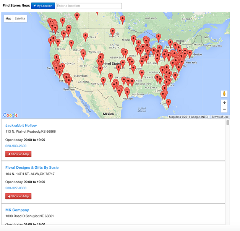Screen dimensions: 240x231
Task: Select the pin in Ontario north of Minnesota
Action: point(122,20)
